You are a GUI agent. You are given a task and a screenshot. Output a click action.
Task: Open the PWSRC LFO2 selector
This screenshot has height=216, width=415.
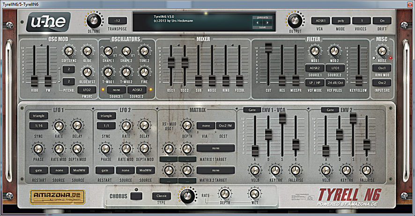(87, 90)
